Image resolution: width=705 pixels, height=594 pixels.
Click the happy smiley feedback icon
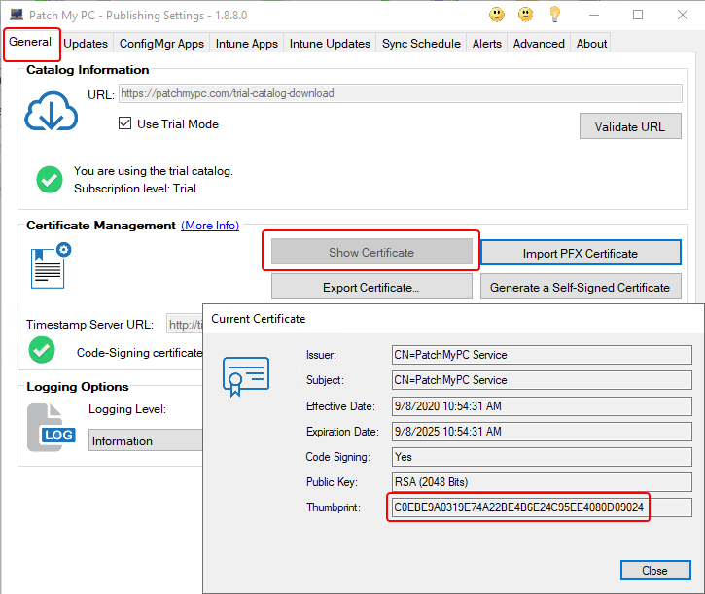tap(496, 15)
